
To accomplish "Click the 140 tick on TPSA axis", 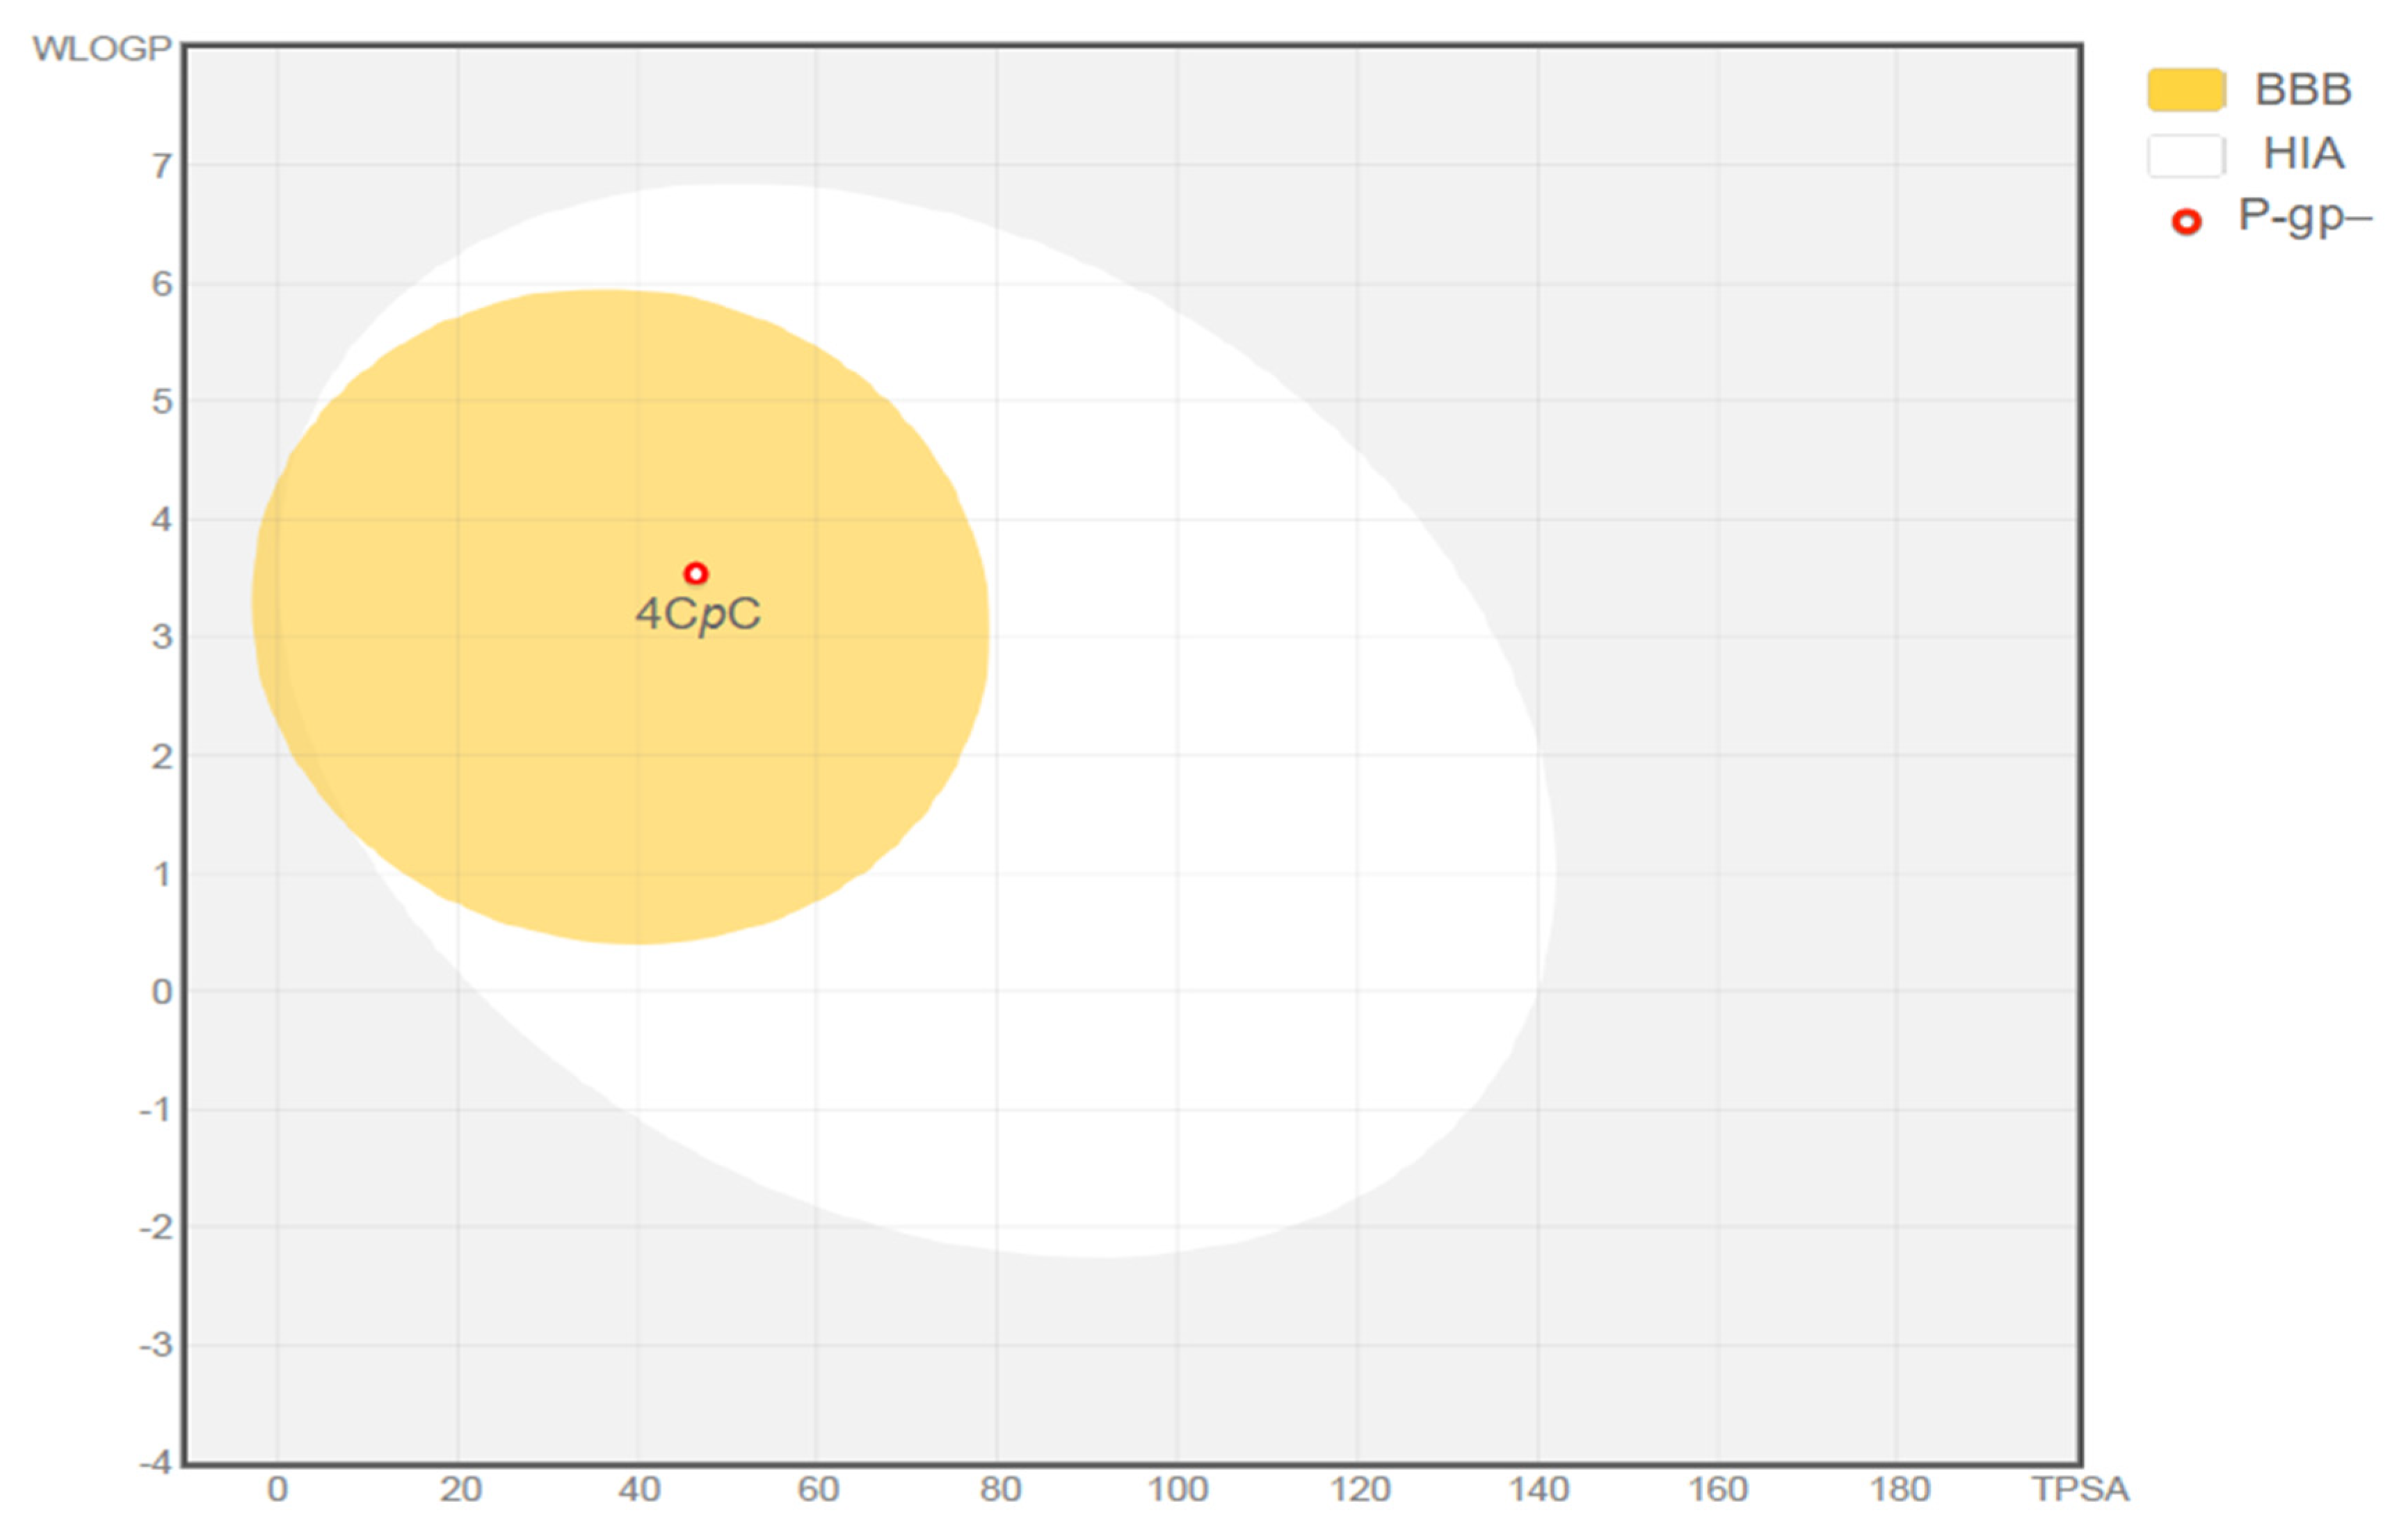I will pyautogui.click(x=1538, y=1489).
